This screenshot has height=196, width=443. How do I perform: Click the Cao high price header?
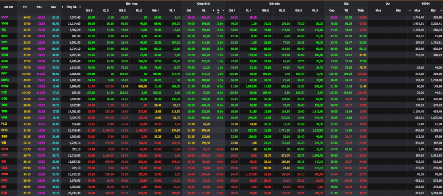coord(332,10)
